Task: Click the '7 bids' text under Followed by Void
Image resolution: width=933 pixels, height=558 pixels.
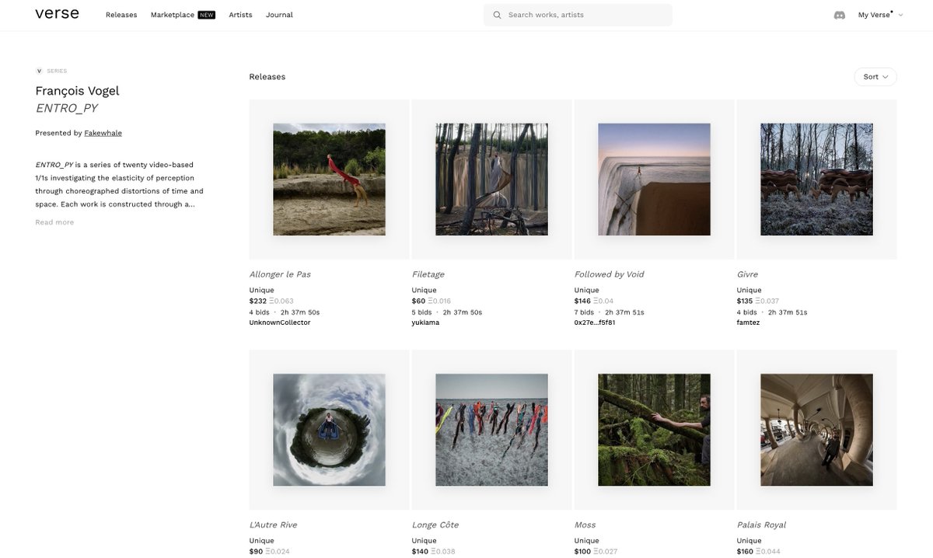Action: click(585, 312)
